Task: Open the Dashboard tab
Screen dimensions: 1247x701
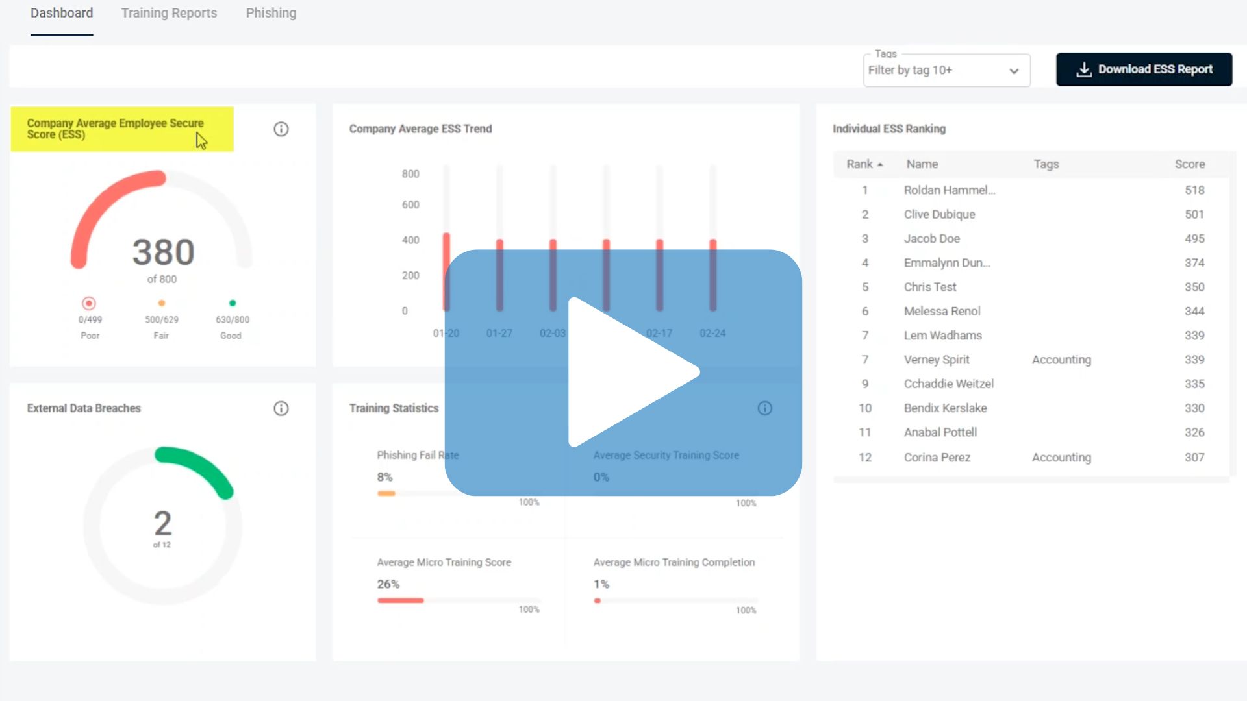Action: pyautogui.click(x=62, y=13)
